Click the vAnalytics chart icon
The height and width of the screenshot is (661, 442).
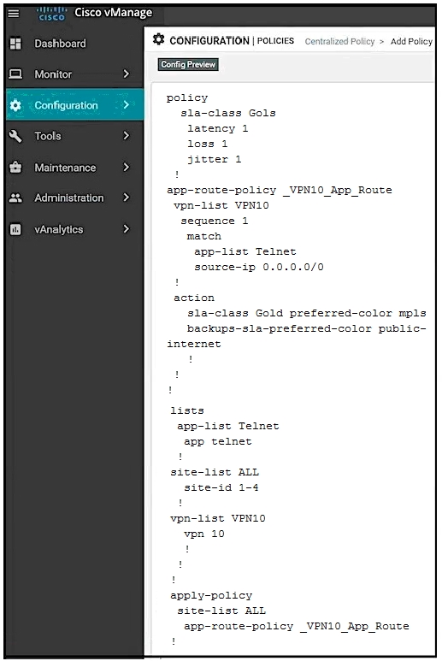15,229
